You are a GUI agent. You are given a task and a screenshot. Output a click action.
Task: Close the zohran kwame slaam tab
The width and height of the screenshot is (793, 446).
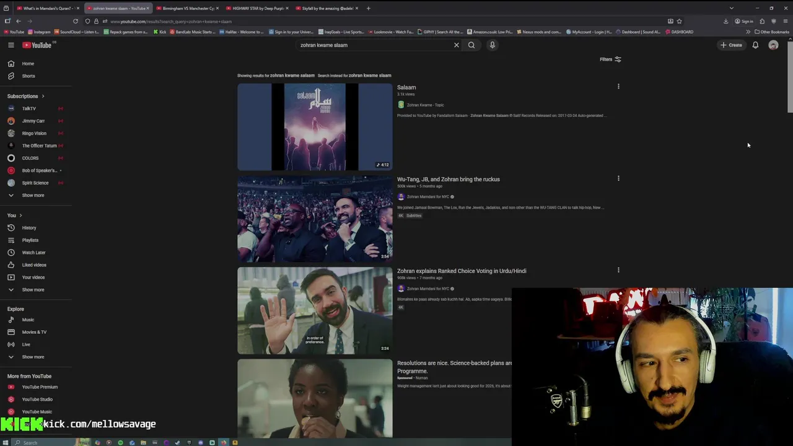pyautogui.click(x=147, y=8)
